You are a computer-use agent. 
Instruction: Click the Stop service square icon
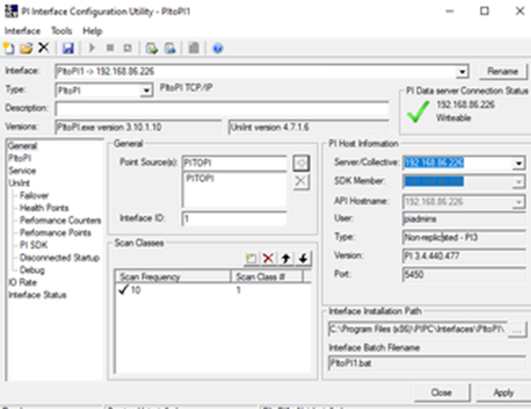point(110,48)
